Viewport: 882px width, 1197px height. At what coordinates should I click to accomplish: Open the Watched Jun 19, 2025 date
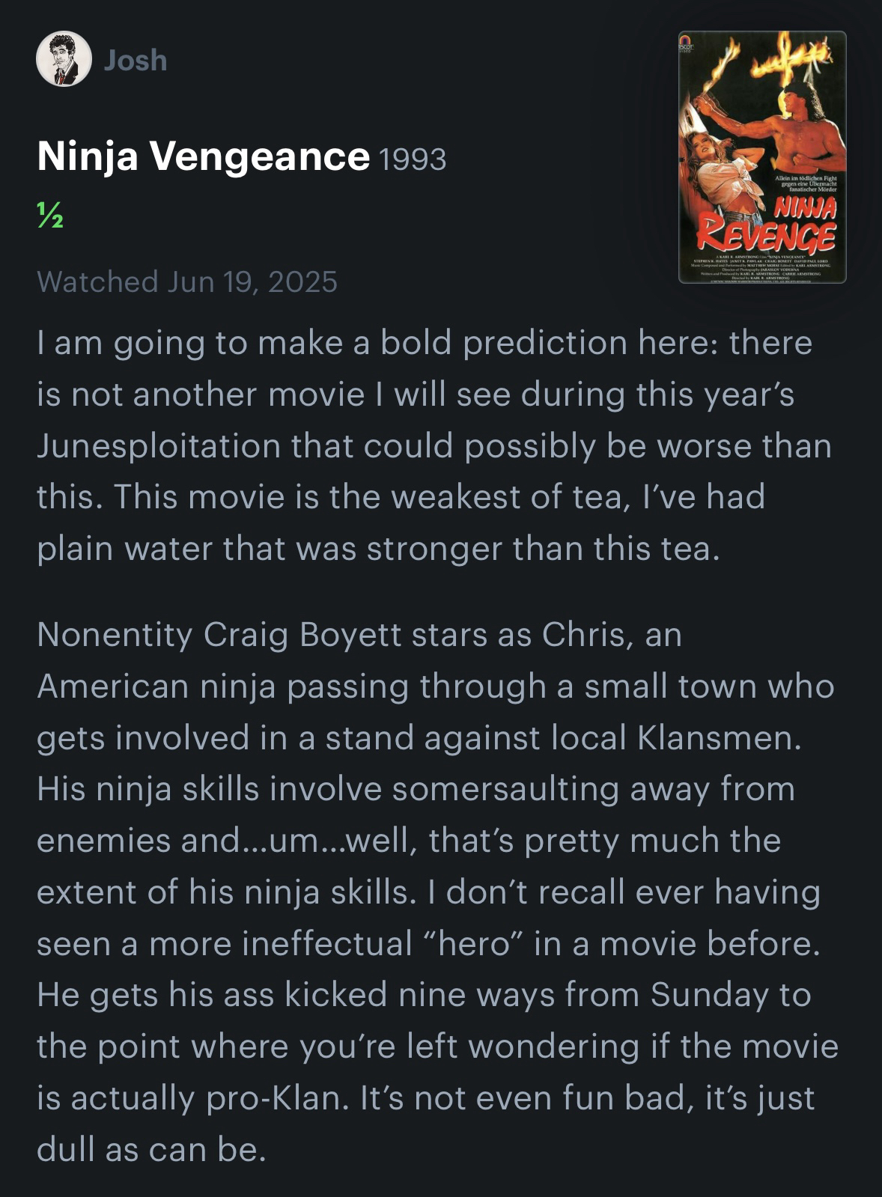(x=187, y=281)
